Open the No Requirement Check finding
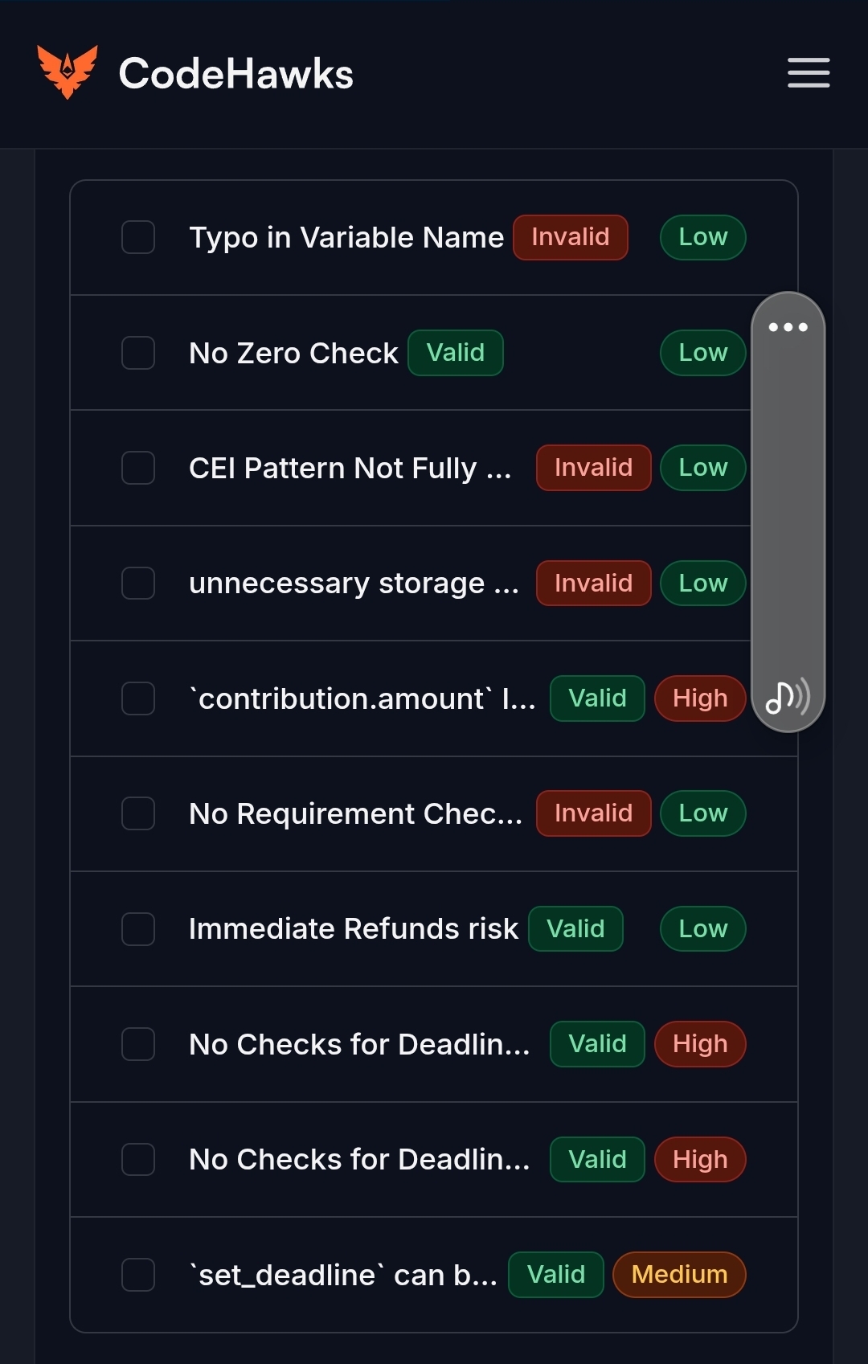This screenshot has width=868, height=1364. coord(355,813)
